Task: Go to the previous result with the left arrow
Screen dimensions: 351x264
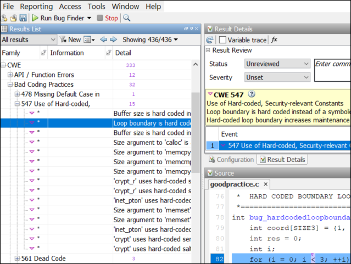Action: point(103,40)
